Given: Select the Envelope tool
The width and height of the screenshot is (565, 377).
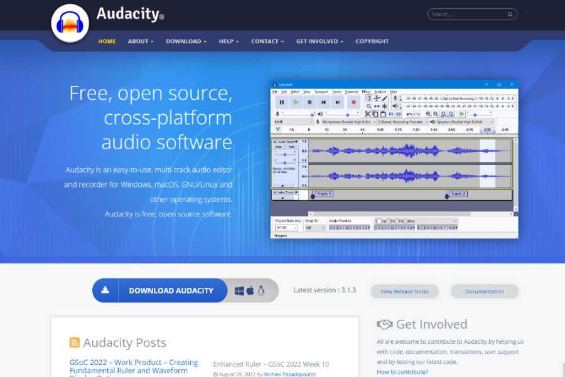Looking at the screenshot, I should (377, 98).
